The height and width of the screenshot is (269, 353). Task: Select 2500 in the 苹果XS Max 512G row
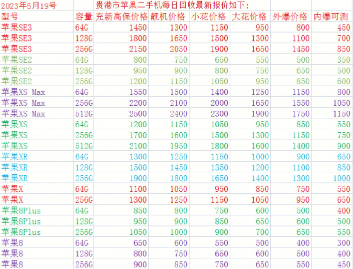pyautogui.click(x=138, y=114)
